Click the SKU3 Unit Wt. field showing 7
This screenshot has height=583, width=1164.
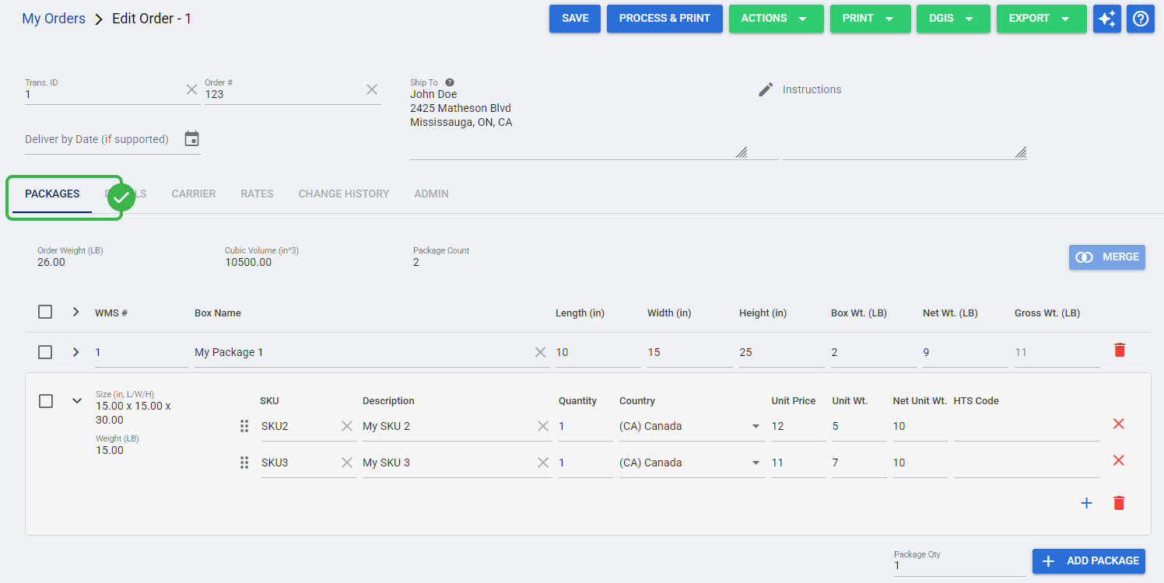click(859, 463)
